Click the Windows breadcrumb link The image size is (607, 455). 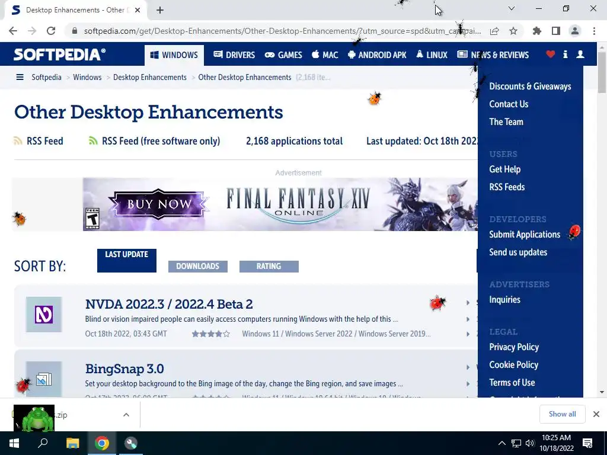point(87,78)
